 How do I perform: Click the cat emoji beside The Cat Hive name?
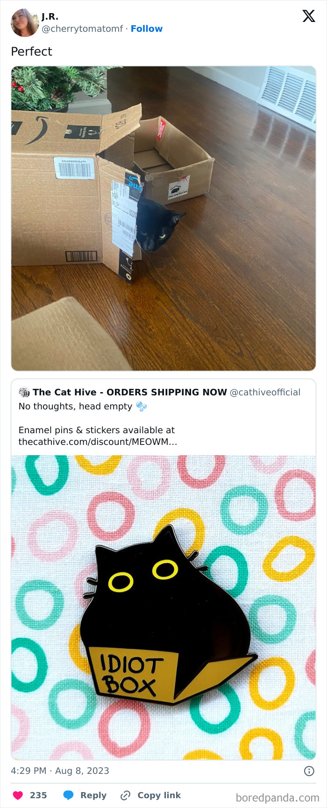[x=24, y=392]
